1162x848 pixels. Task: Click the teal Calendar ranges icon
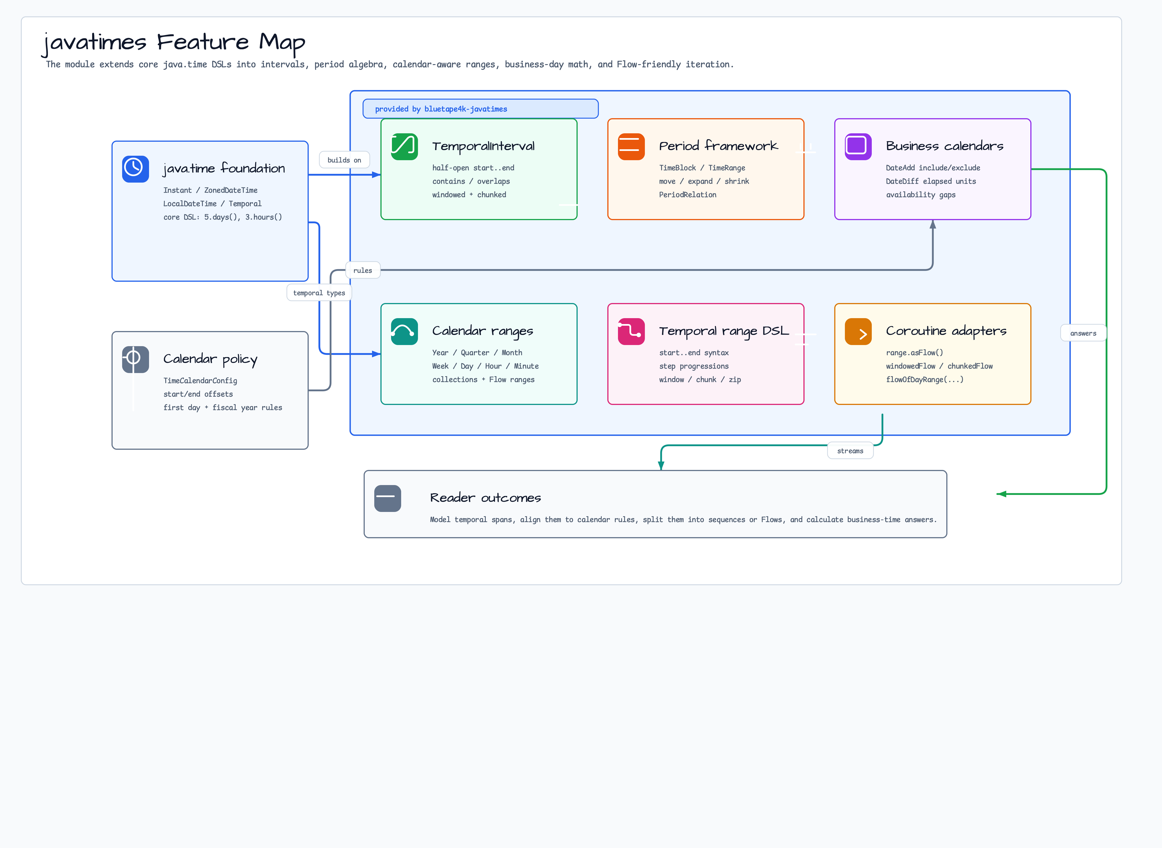click(x=405, y=332)
